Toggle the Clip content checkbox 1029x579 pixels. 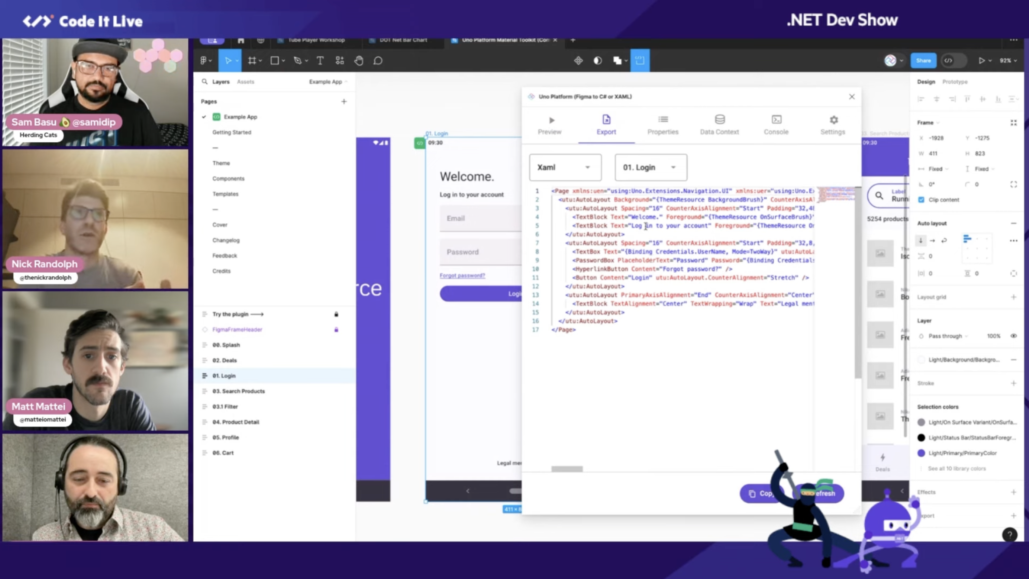coord(921,200)
